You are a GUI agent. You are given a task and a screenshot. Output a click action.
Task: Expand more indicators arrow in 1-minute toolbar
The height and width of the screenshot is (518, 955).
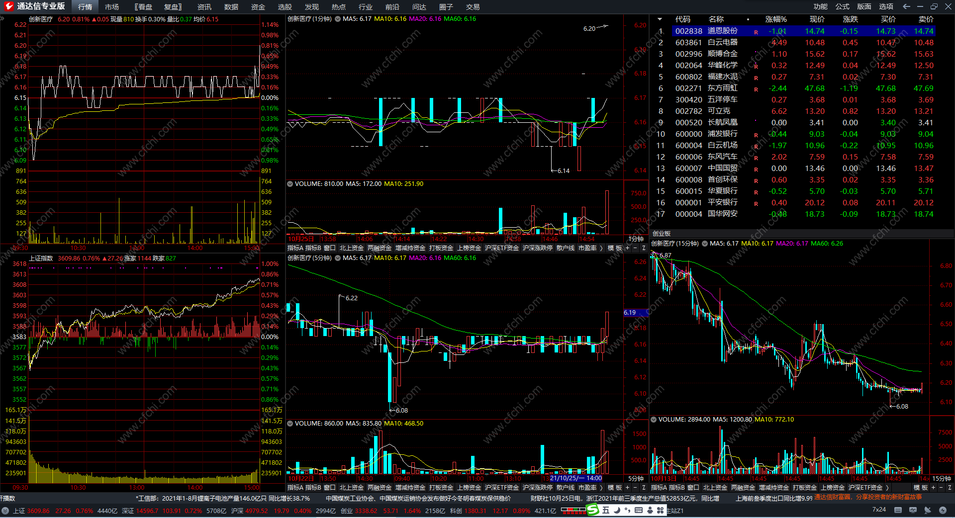[x=601, y=248]
